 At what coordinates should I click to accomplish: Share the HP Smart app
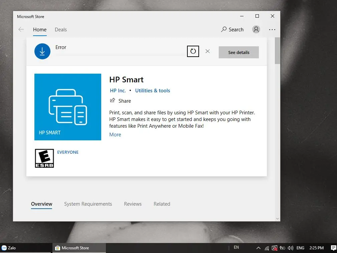point(120,101)
